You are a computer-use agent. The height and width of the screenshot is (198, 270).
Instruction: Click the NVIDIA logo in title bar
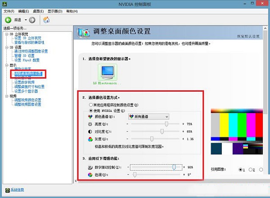coord(4,4)
